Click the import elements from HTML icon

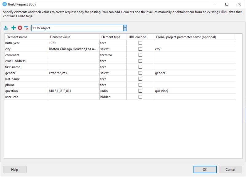(x=6, y=28)
